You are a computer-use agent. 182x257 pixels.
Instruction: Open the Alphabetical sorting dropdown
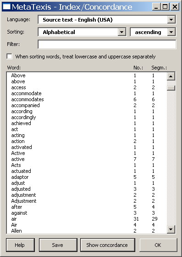(x=121, y=32)
